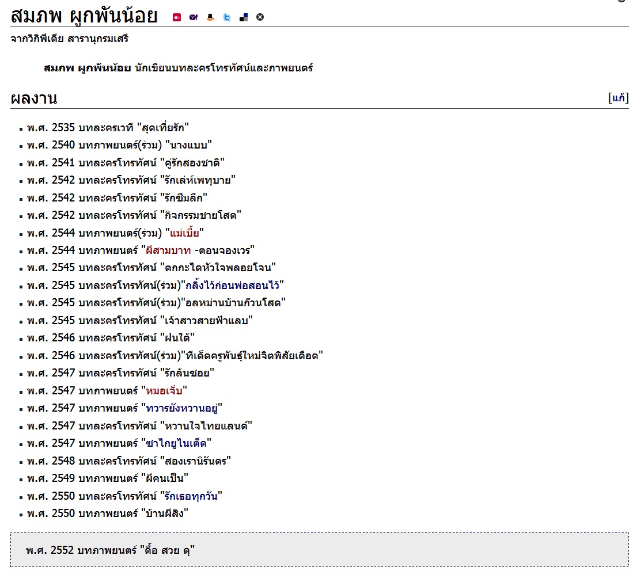Click the Delicious bookmark icon
The width and height of the screenshot is (633, 578).
point(244,17)
